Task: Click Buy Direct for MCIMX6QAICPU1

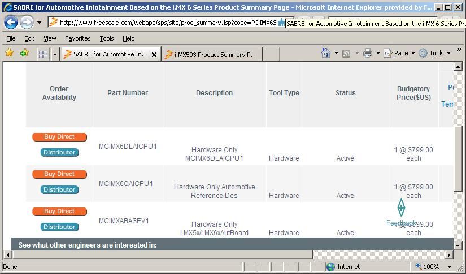Action: 59,174
